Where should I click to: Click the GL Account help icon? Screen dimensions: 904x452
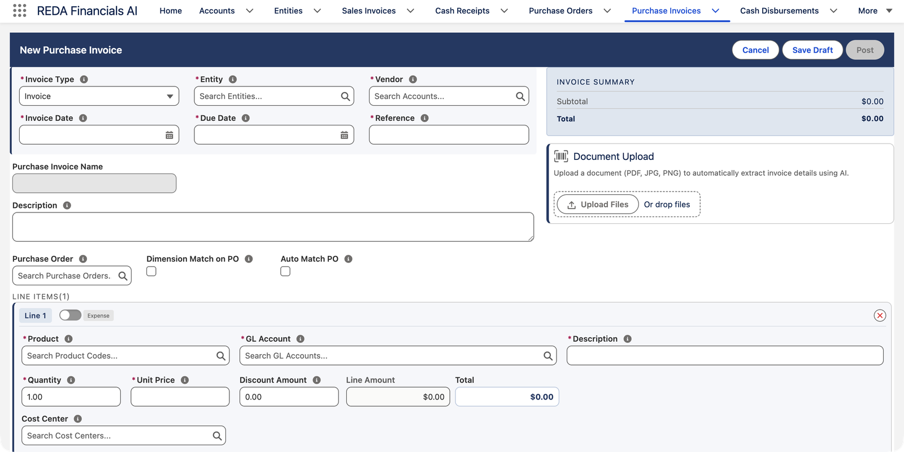(301, 339)
